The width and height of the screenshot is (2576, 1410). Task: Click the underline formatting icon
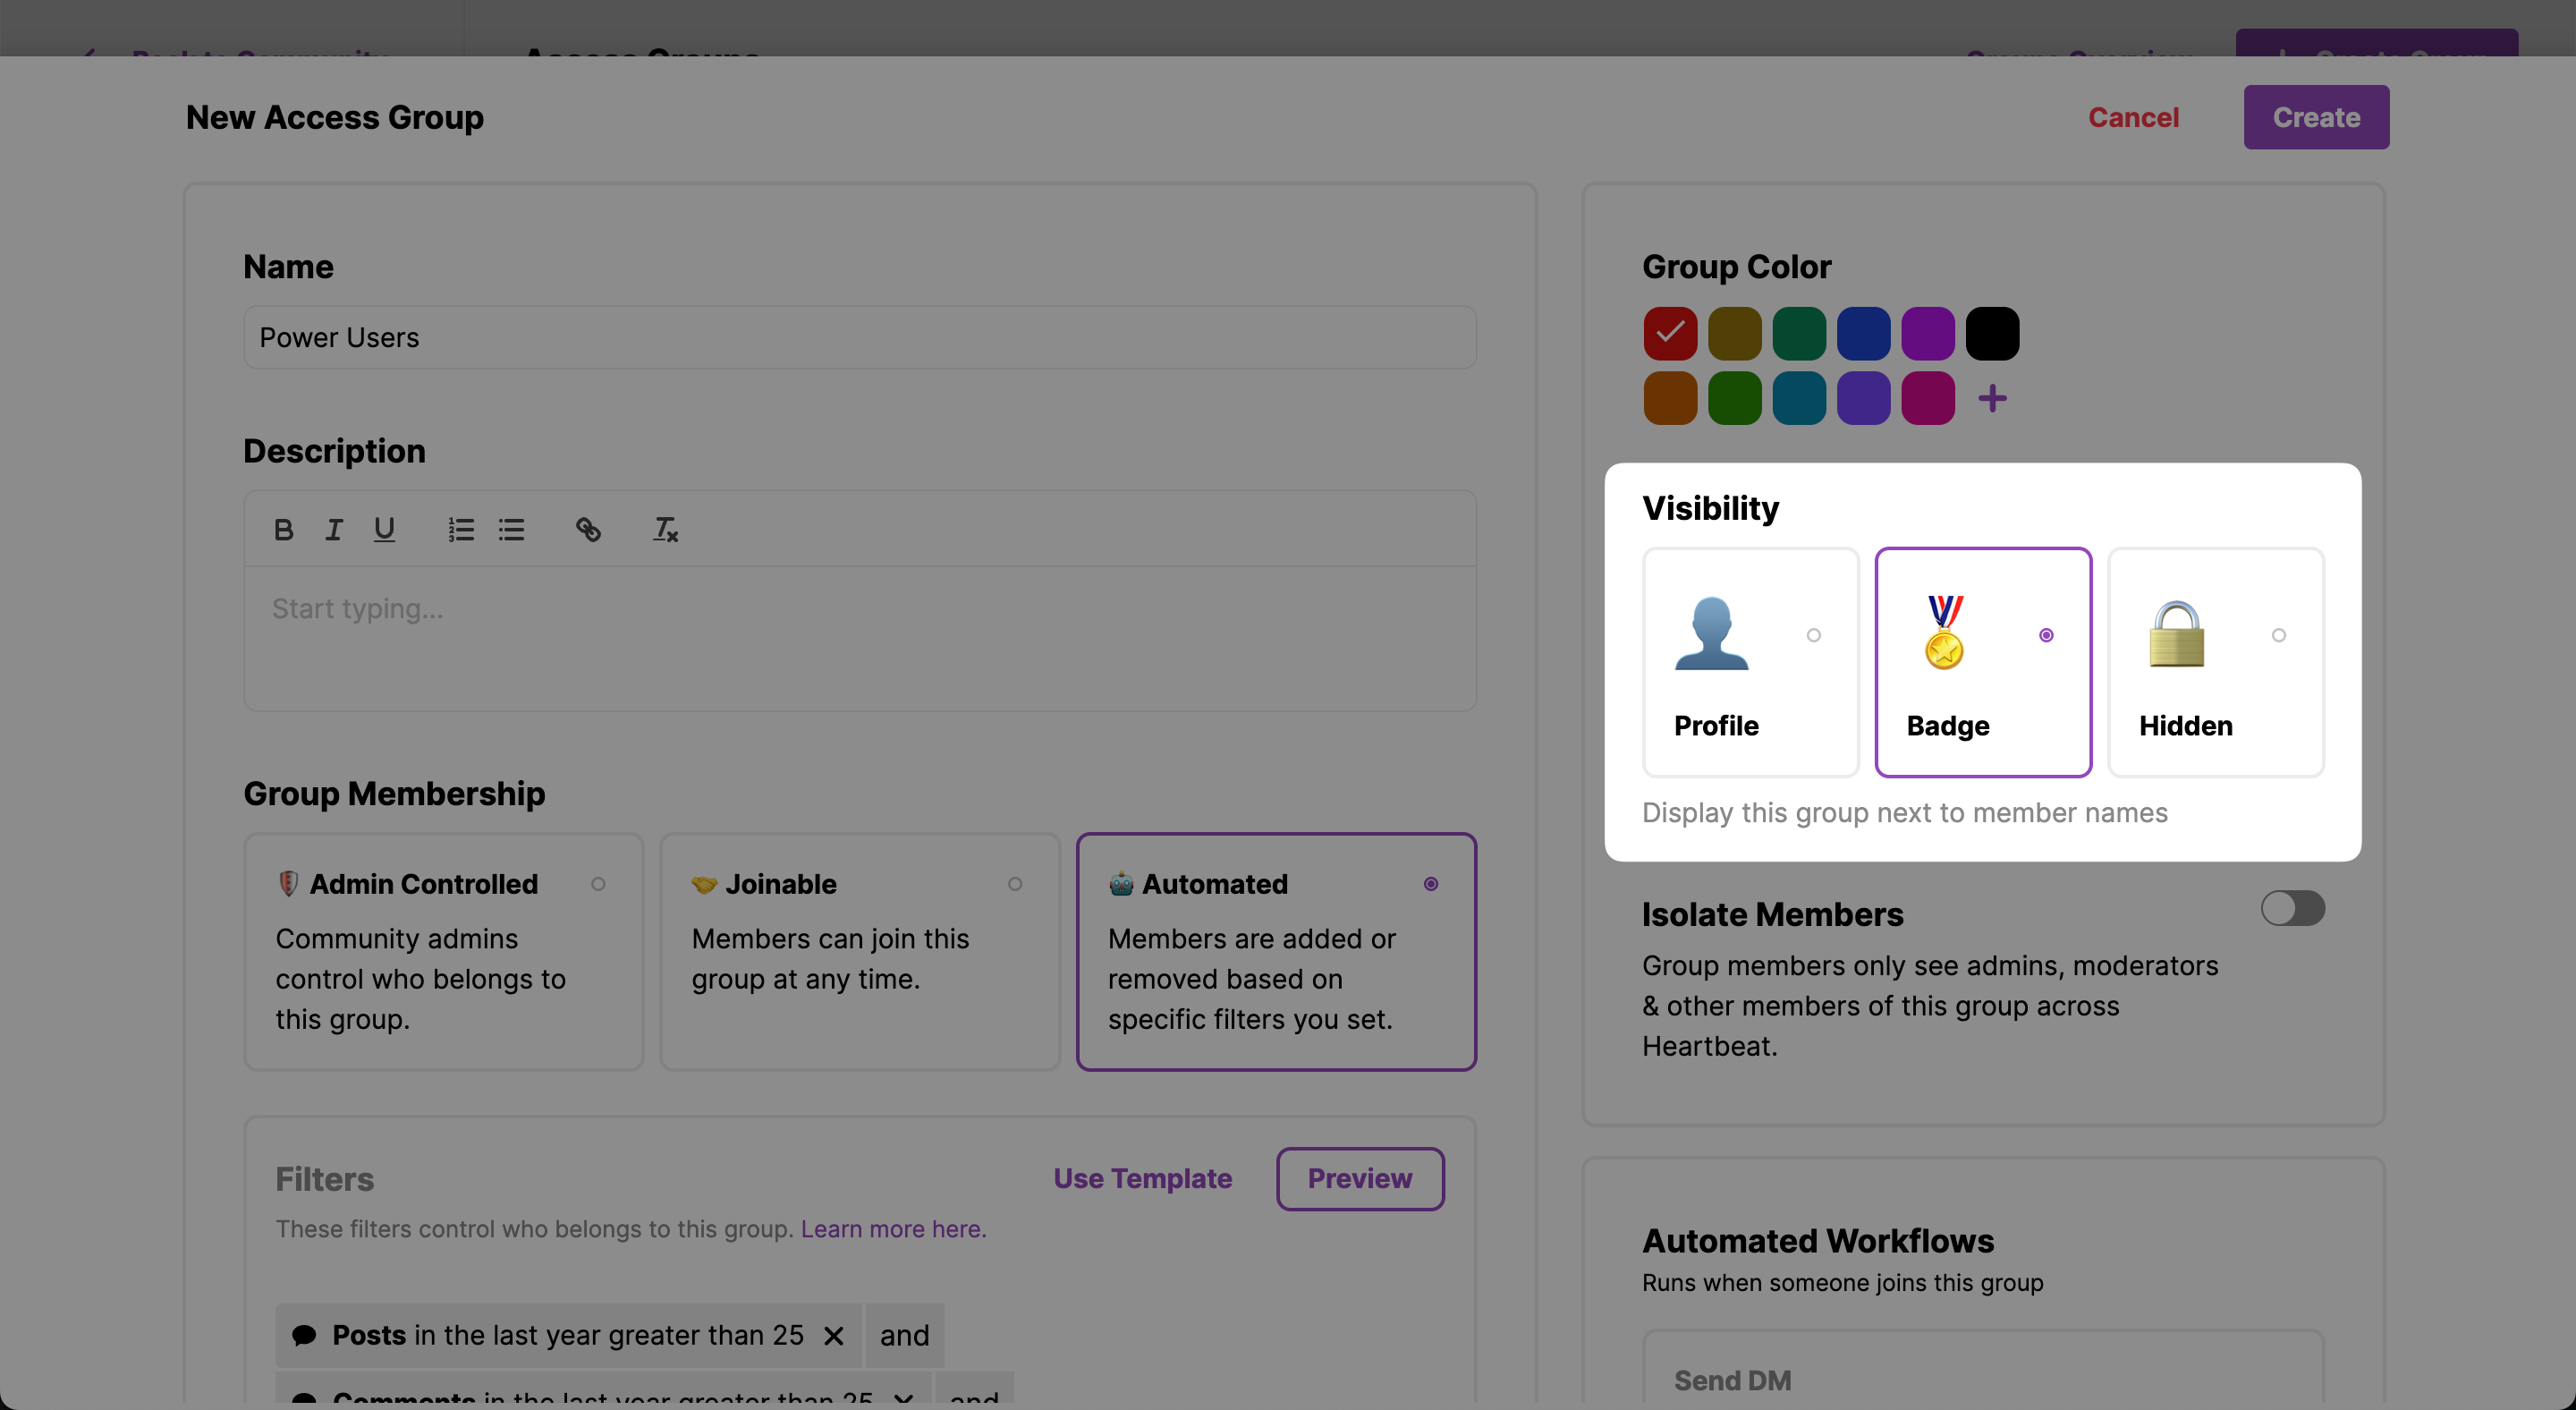pyautogui.click(x=384, y=529)
